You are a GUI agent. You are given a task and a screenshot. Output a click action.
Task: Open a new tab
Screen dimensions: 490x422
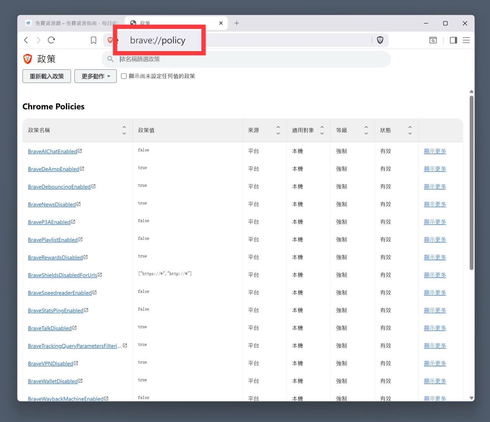pyautogui.click(x=237, y=23)
